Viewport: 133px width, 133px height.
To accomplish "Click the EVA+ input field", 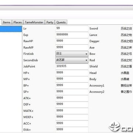I will click(x=72, y=130).
